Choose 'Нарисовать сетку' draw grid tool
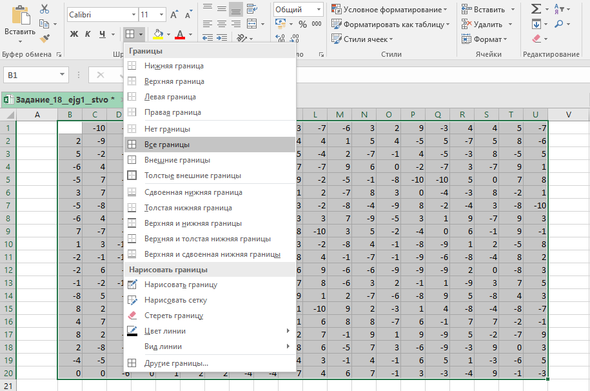This screenshot has height=391, width=590. tap(175, 300)
